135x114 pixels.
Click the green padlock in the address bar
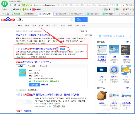coord(31,5)
